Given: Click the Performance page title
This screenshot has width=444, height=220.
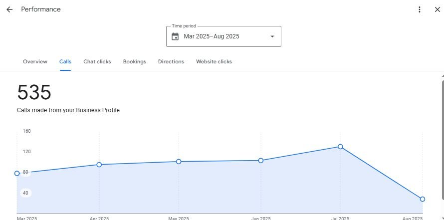Looking at the screenshot, I should [41, 9].
